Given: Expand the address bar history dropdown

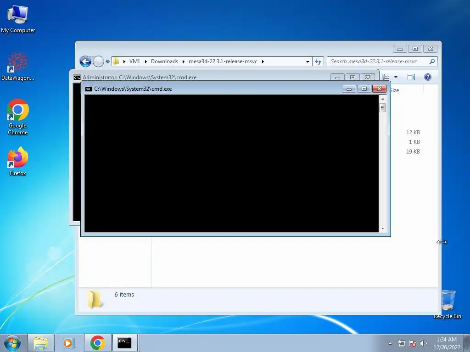Looking at the screenshot, I should (x=308, y=62).
